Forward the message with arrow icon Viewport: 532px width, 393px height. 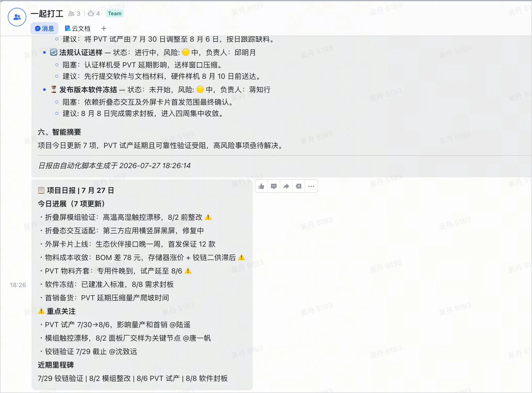point(286,186)
